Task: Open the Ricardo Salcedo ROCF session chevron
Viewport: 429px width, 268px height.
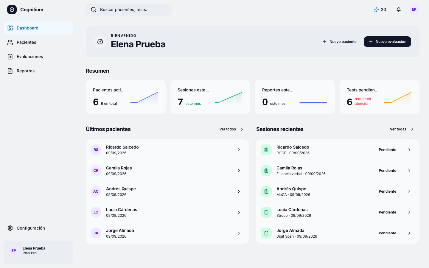Action: pyautogui.click(x=409, y=150)
